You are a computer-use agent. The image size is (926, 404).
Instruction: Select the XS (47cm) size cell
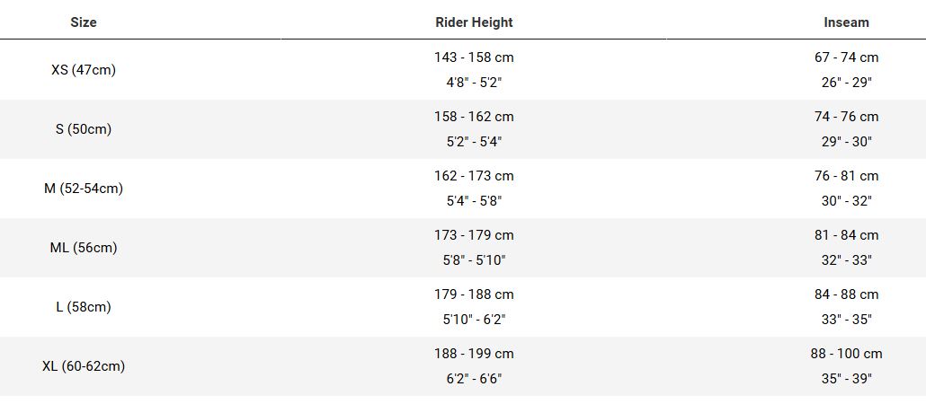click(84, 70)
